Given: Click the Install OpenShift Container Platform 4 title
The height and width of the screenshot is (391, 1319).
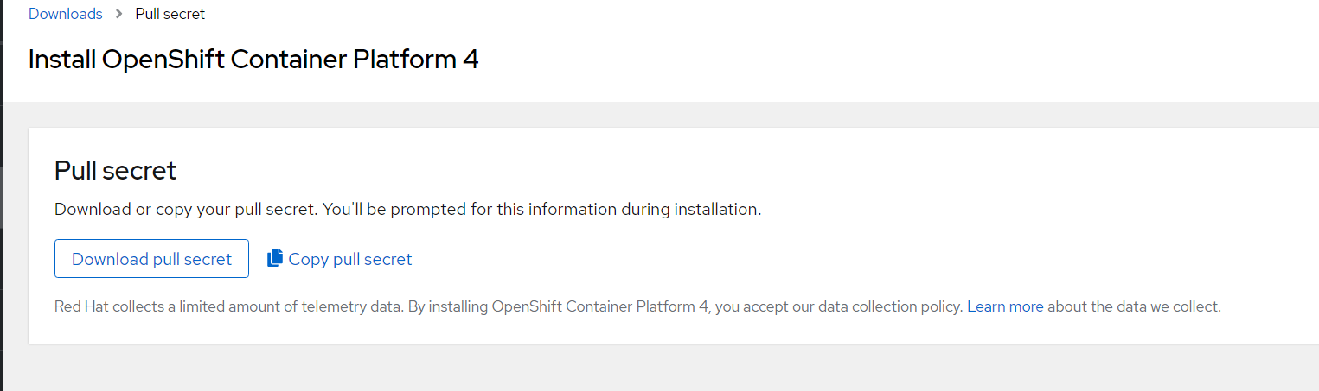Looking at the screenshot, I should coord(253,60).
